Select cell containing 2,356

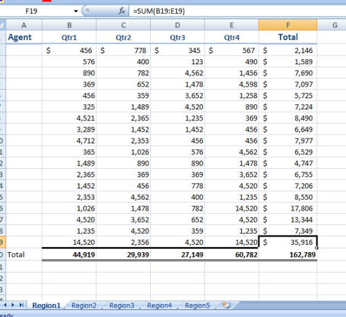click(x=124, y=242)
